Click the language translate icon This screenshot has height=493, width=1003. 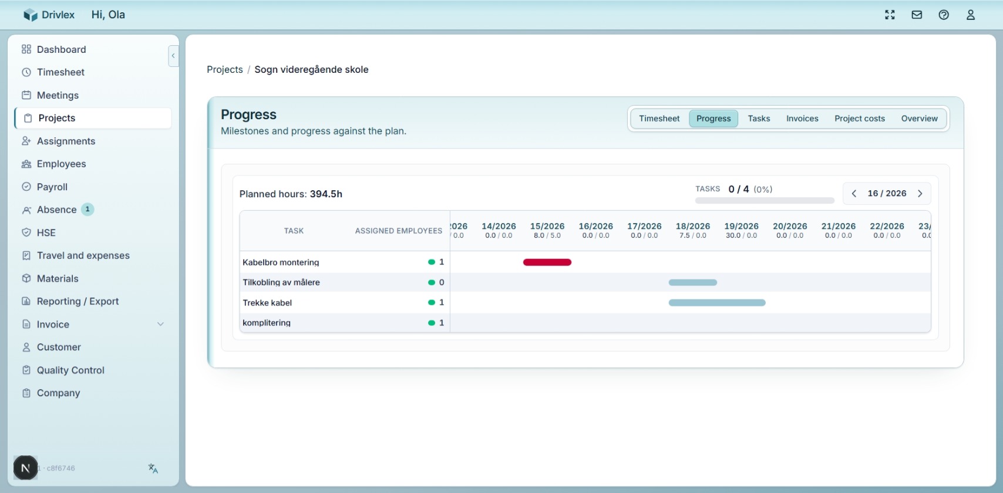click(153, 468)
